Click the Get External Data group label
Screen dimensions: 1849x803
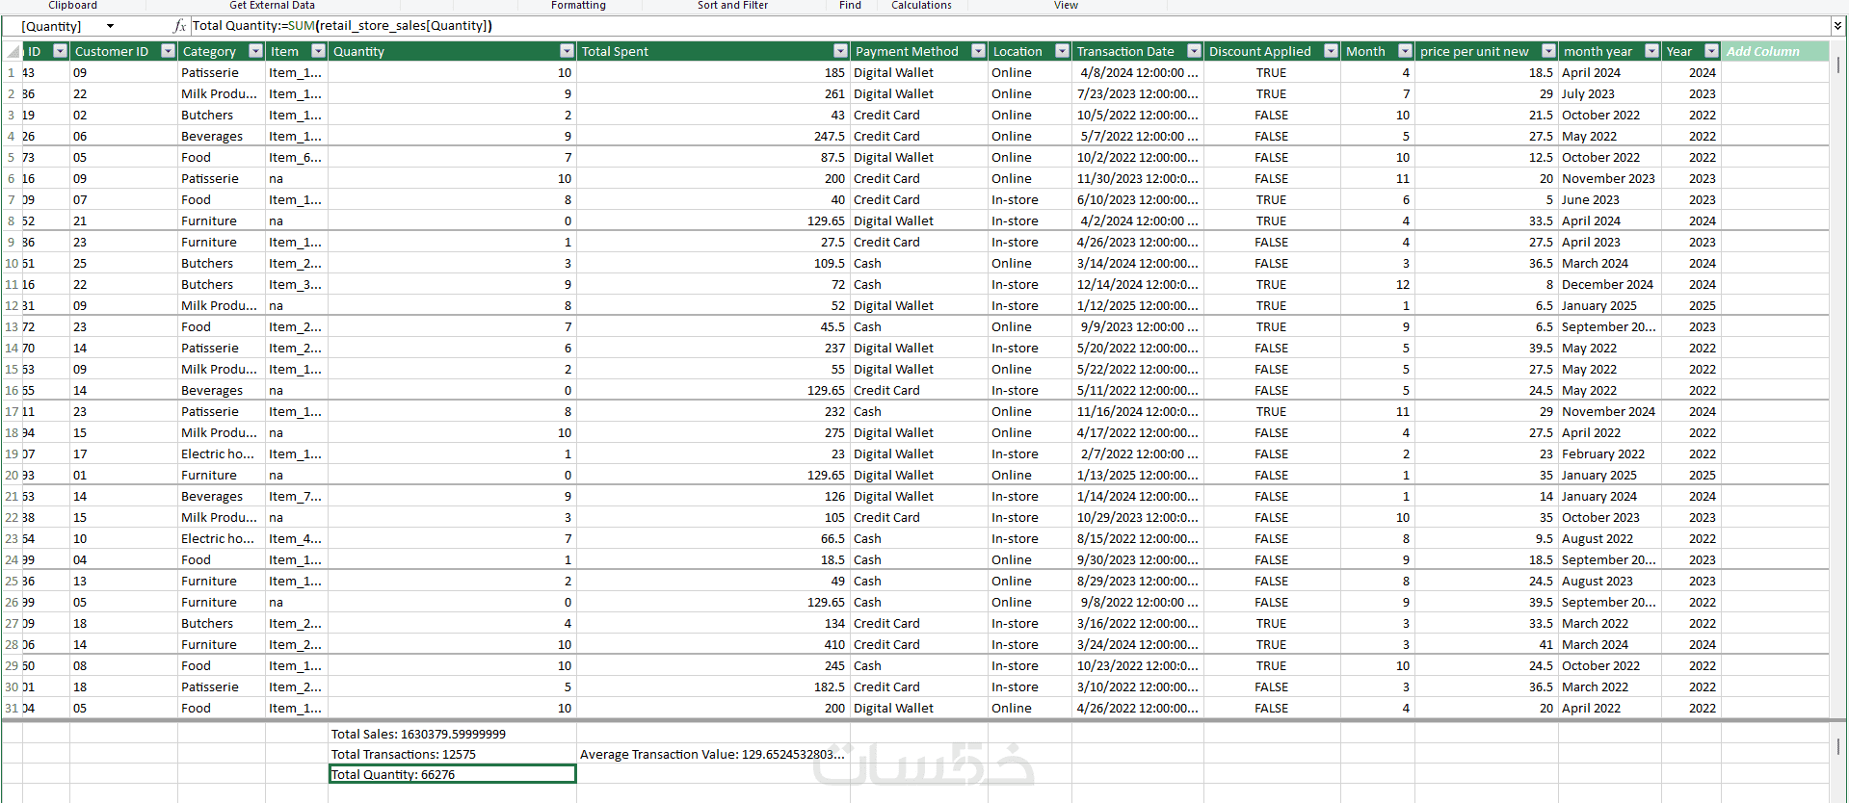[272, 5]
